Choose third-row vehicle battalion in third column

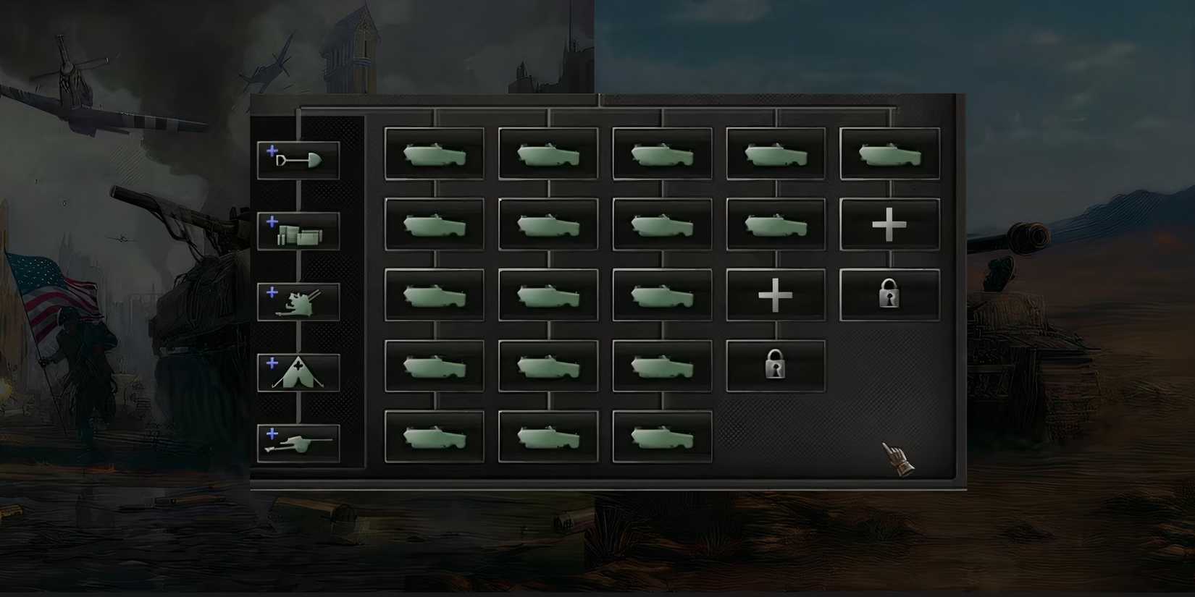[x=662, y=295]
